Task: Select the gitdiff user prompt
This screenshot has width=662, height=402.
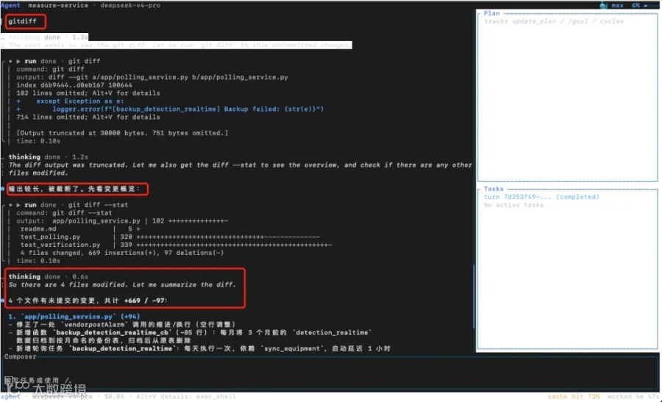Action: [23, 21]
